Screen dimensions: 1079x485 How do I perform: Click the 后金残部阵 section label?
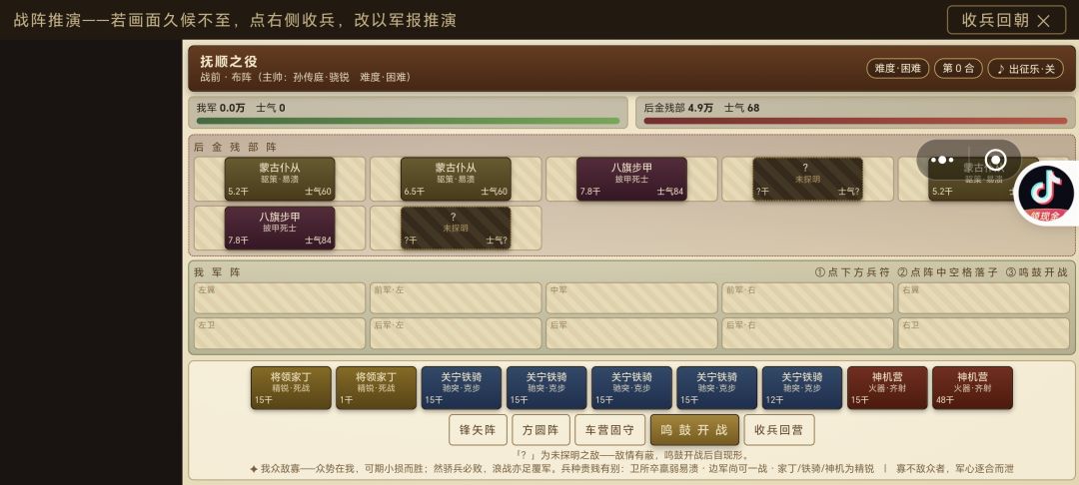(x=236, y=147)
